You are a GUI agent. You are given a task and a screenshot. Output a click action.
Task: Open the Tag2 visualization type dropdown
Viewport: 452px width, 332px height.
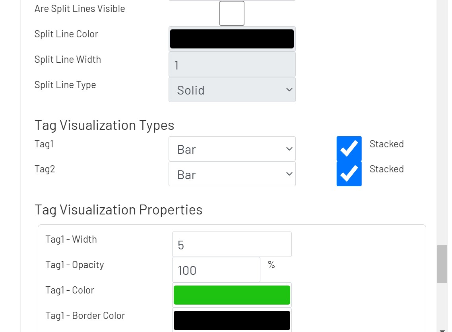pyautogui.click(x=232, y=174)
